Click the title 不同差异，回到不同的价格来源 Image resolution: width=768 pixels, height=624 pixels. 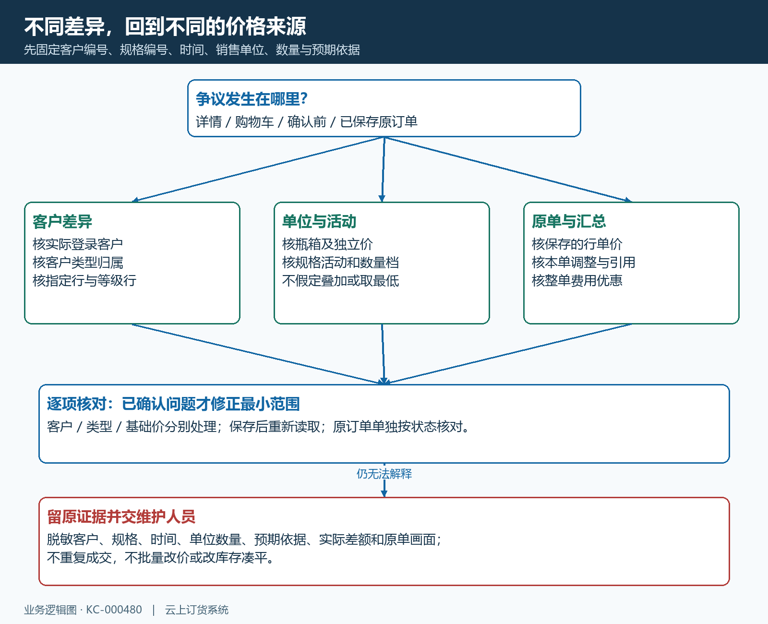tap(165, 26)
